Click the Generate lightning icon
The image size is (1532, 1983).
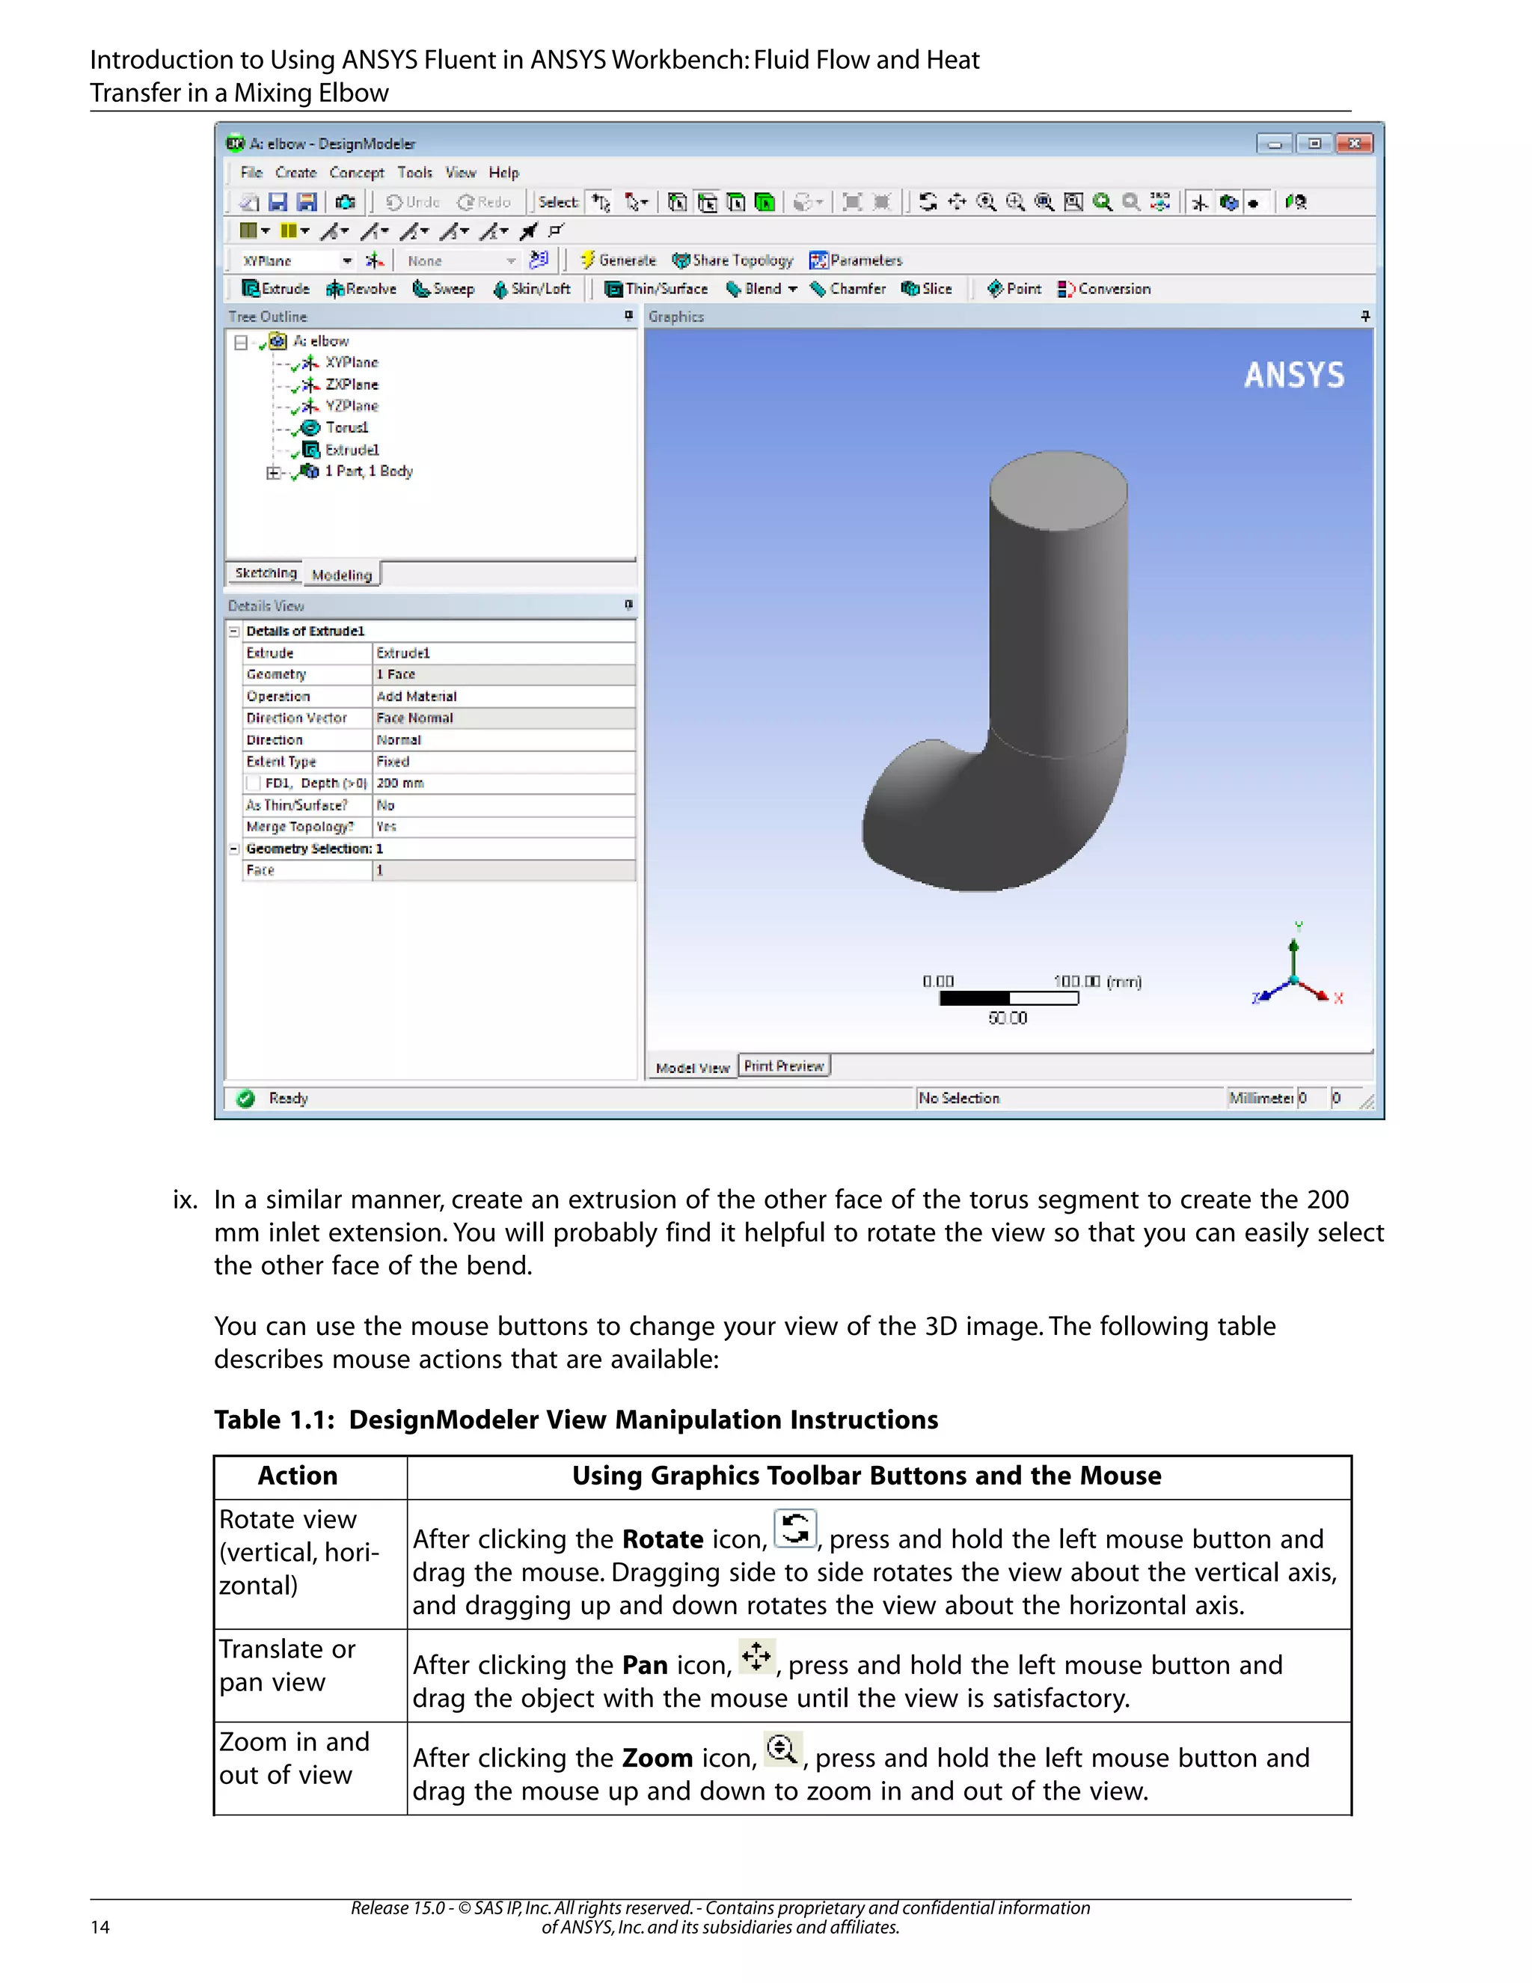pos(588,260)
